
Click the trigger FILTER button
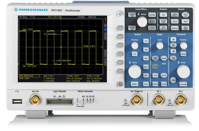pos(164,84)
